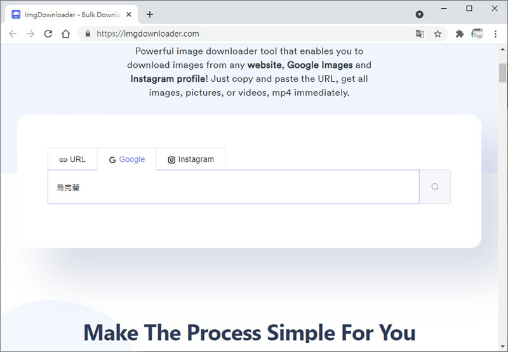Image resolution: width=508 pixels, height=352 pixels.
Task: Open the Extensions puzzle menu
Action: point(459,34)
